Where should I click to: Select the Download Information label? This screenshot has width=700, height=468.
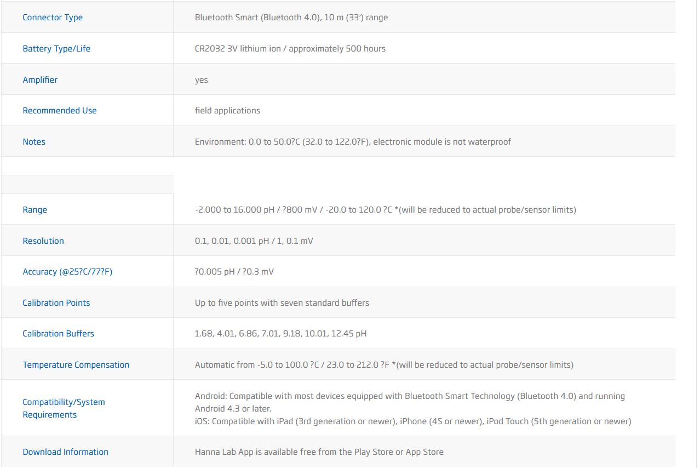click(x=66, y=452)
